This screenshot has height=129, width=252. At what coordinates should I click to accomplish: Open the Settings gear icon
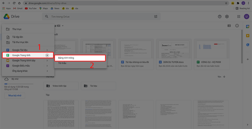tap(227, 16)
